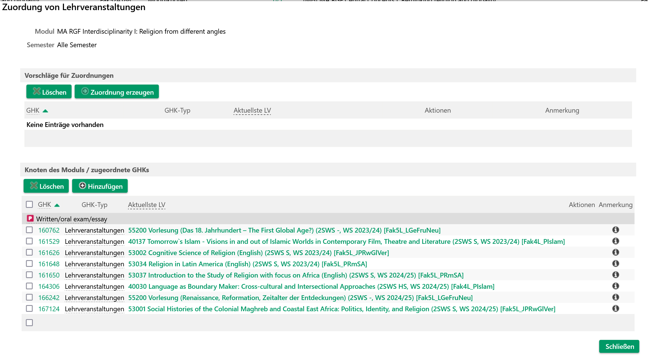This screenshot has height=359, width=648.
Task: Tick checkbox for entry 160762
Action: [x=29, y=230]
